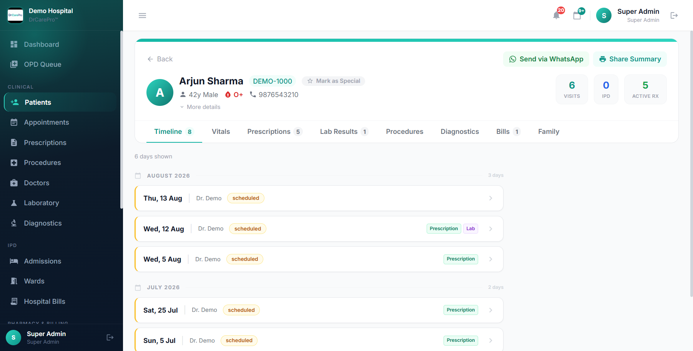Toggle Mark as Special star
This screenshot has height=351, width=693.
point(333,81)
